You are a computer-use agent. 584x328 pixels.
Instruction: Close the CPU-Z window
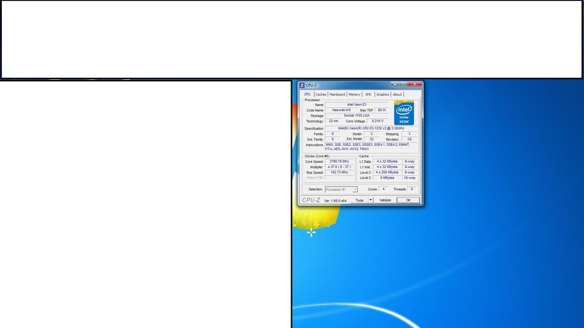[415, 84]
